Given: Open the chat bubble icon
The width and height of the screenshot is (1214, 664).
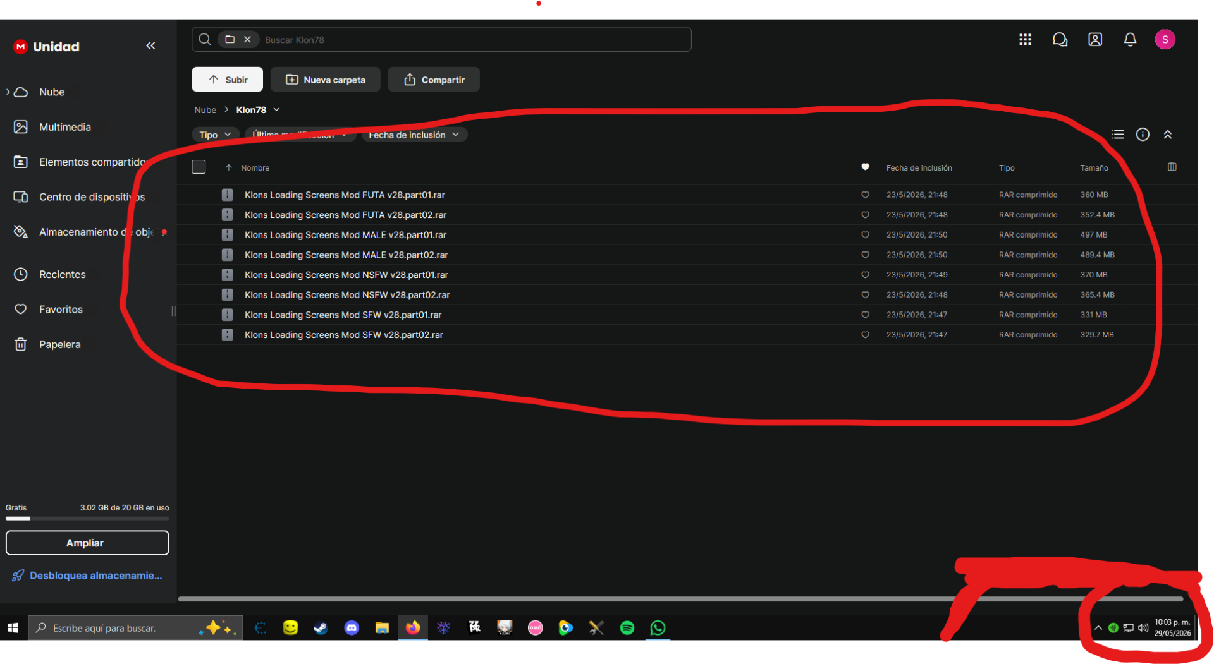Looking at the screenshot, I should tap(1060, 40).
